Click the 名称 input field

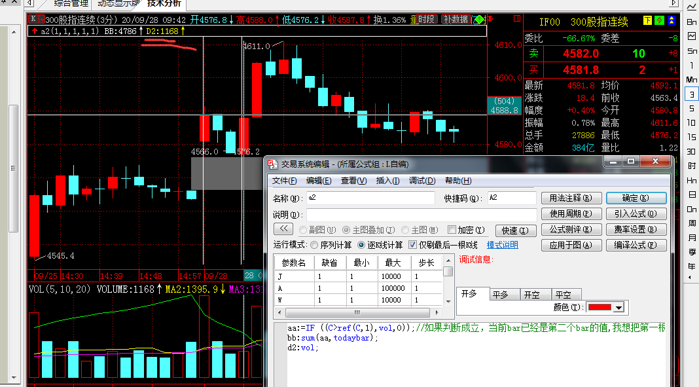pos(370,198)
